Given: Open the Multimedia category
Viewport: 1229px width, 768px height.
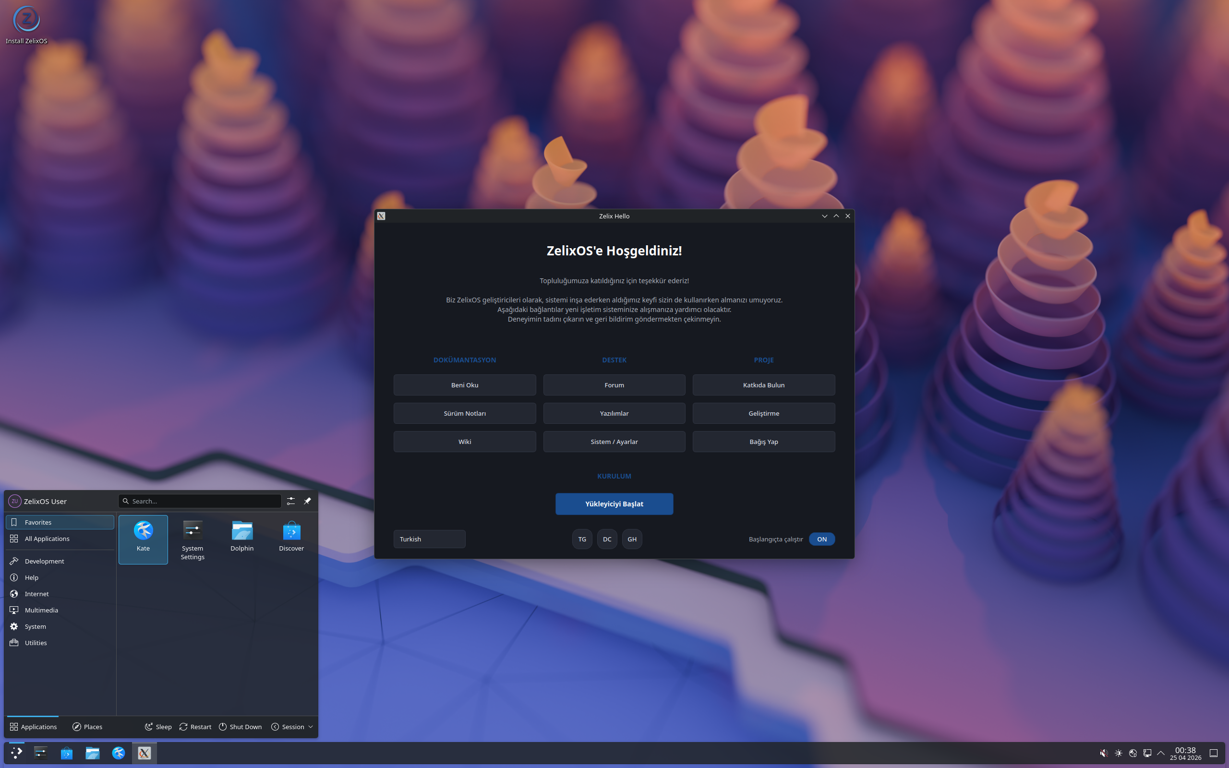Looking at the screenshot, I should (60, 610).
